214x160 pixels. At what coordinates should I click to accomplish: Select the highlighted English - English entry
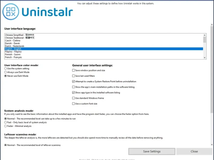click(x=104, y=49)
